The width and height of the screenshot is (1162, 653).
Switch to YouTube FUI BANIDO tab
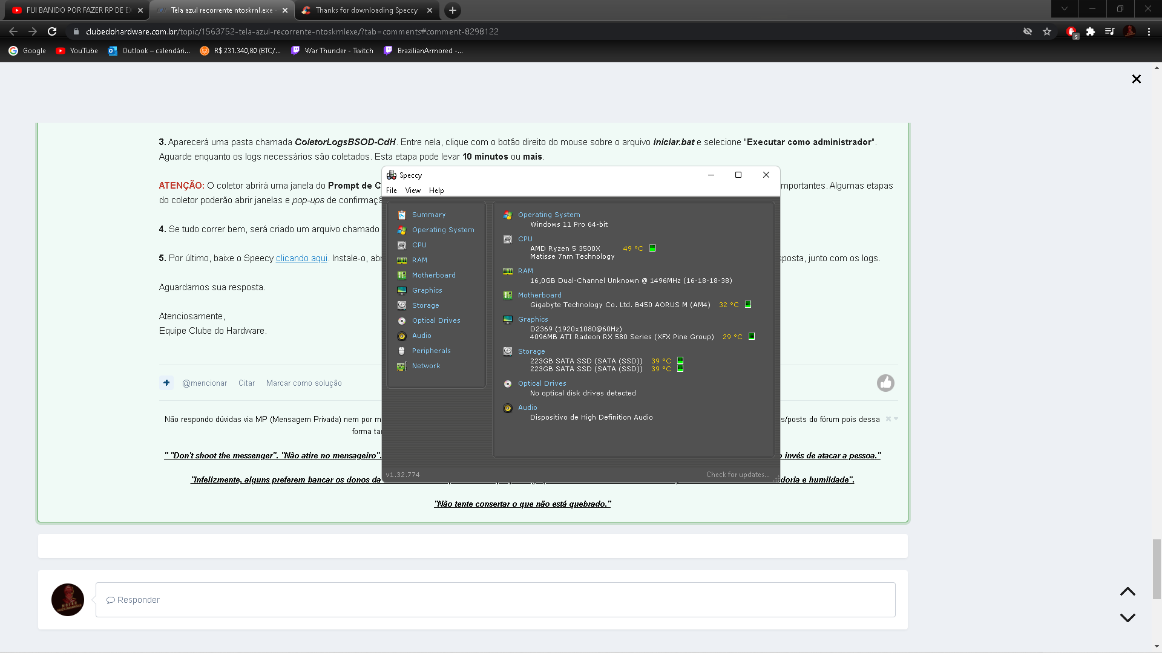(76, 10)
